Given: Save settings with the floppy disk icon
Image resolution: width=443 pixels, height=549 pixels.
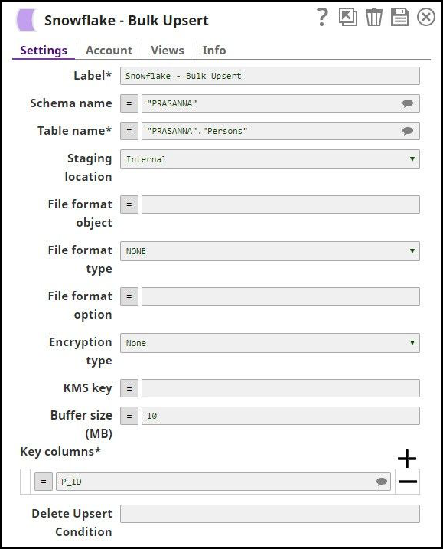Looking at the screenshot, I should tap(400, 17).
